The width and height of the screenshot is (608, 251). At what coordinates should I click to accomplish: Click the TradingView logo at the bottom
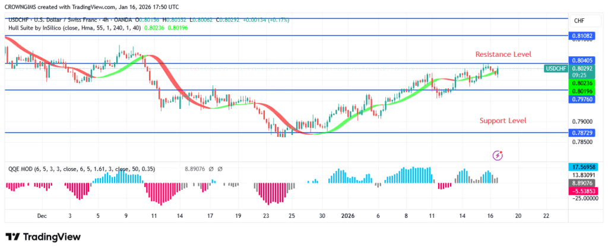(43, 237)
